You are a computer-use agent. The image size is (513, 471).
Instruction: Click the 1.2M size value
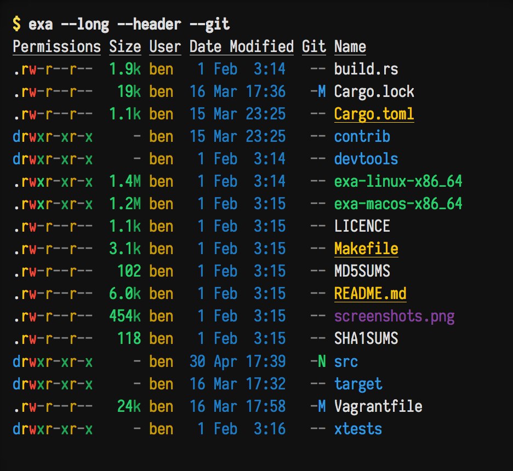[x=125, y=204]
